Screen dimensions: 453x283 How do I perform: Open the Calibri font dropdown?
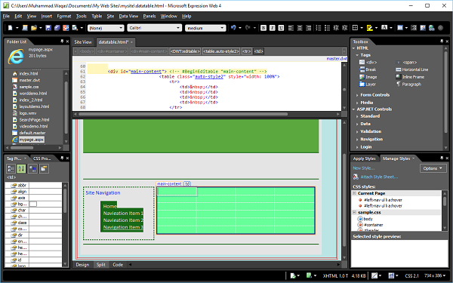(154, 28)
